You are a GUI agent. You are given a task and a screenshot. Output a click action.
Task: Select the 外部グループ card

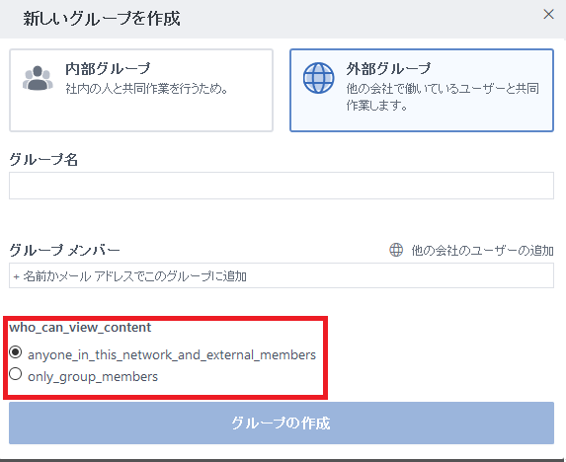[x=422, y=91]
